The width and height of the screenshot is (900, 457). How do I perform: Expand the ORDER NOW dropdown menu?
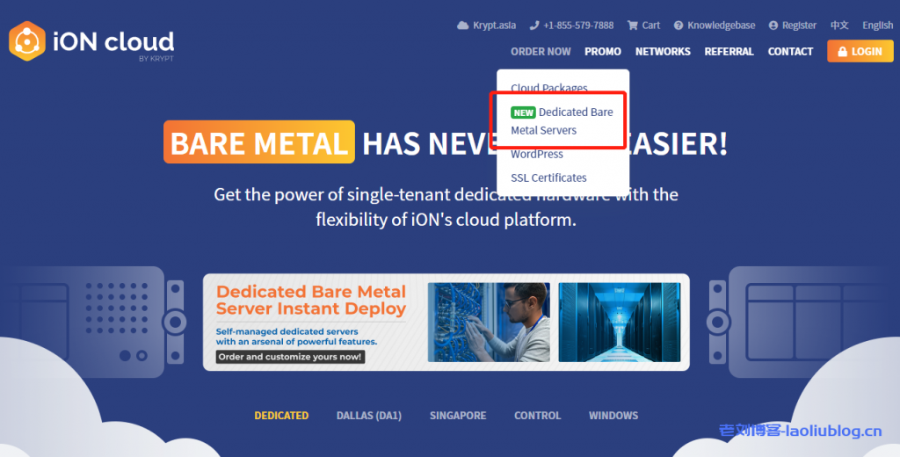541,52
